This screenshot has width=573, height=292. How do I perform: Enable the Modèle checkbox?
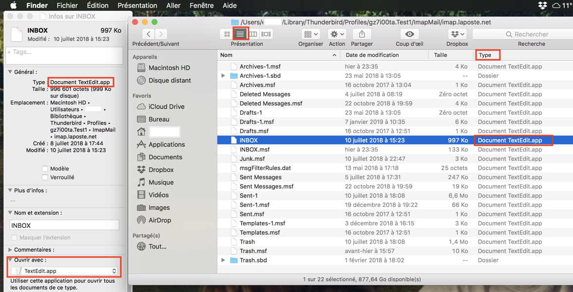tap(45, 169)
